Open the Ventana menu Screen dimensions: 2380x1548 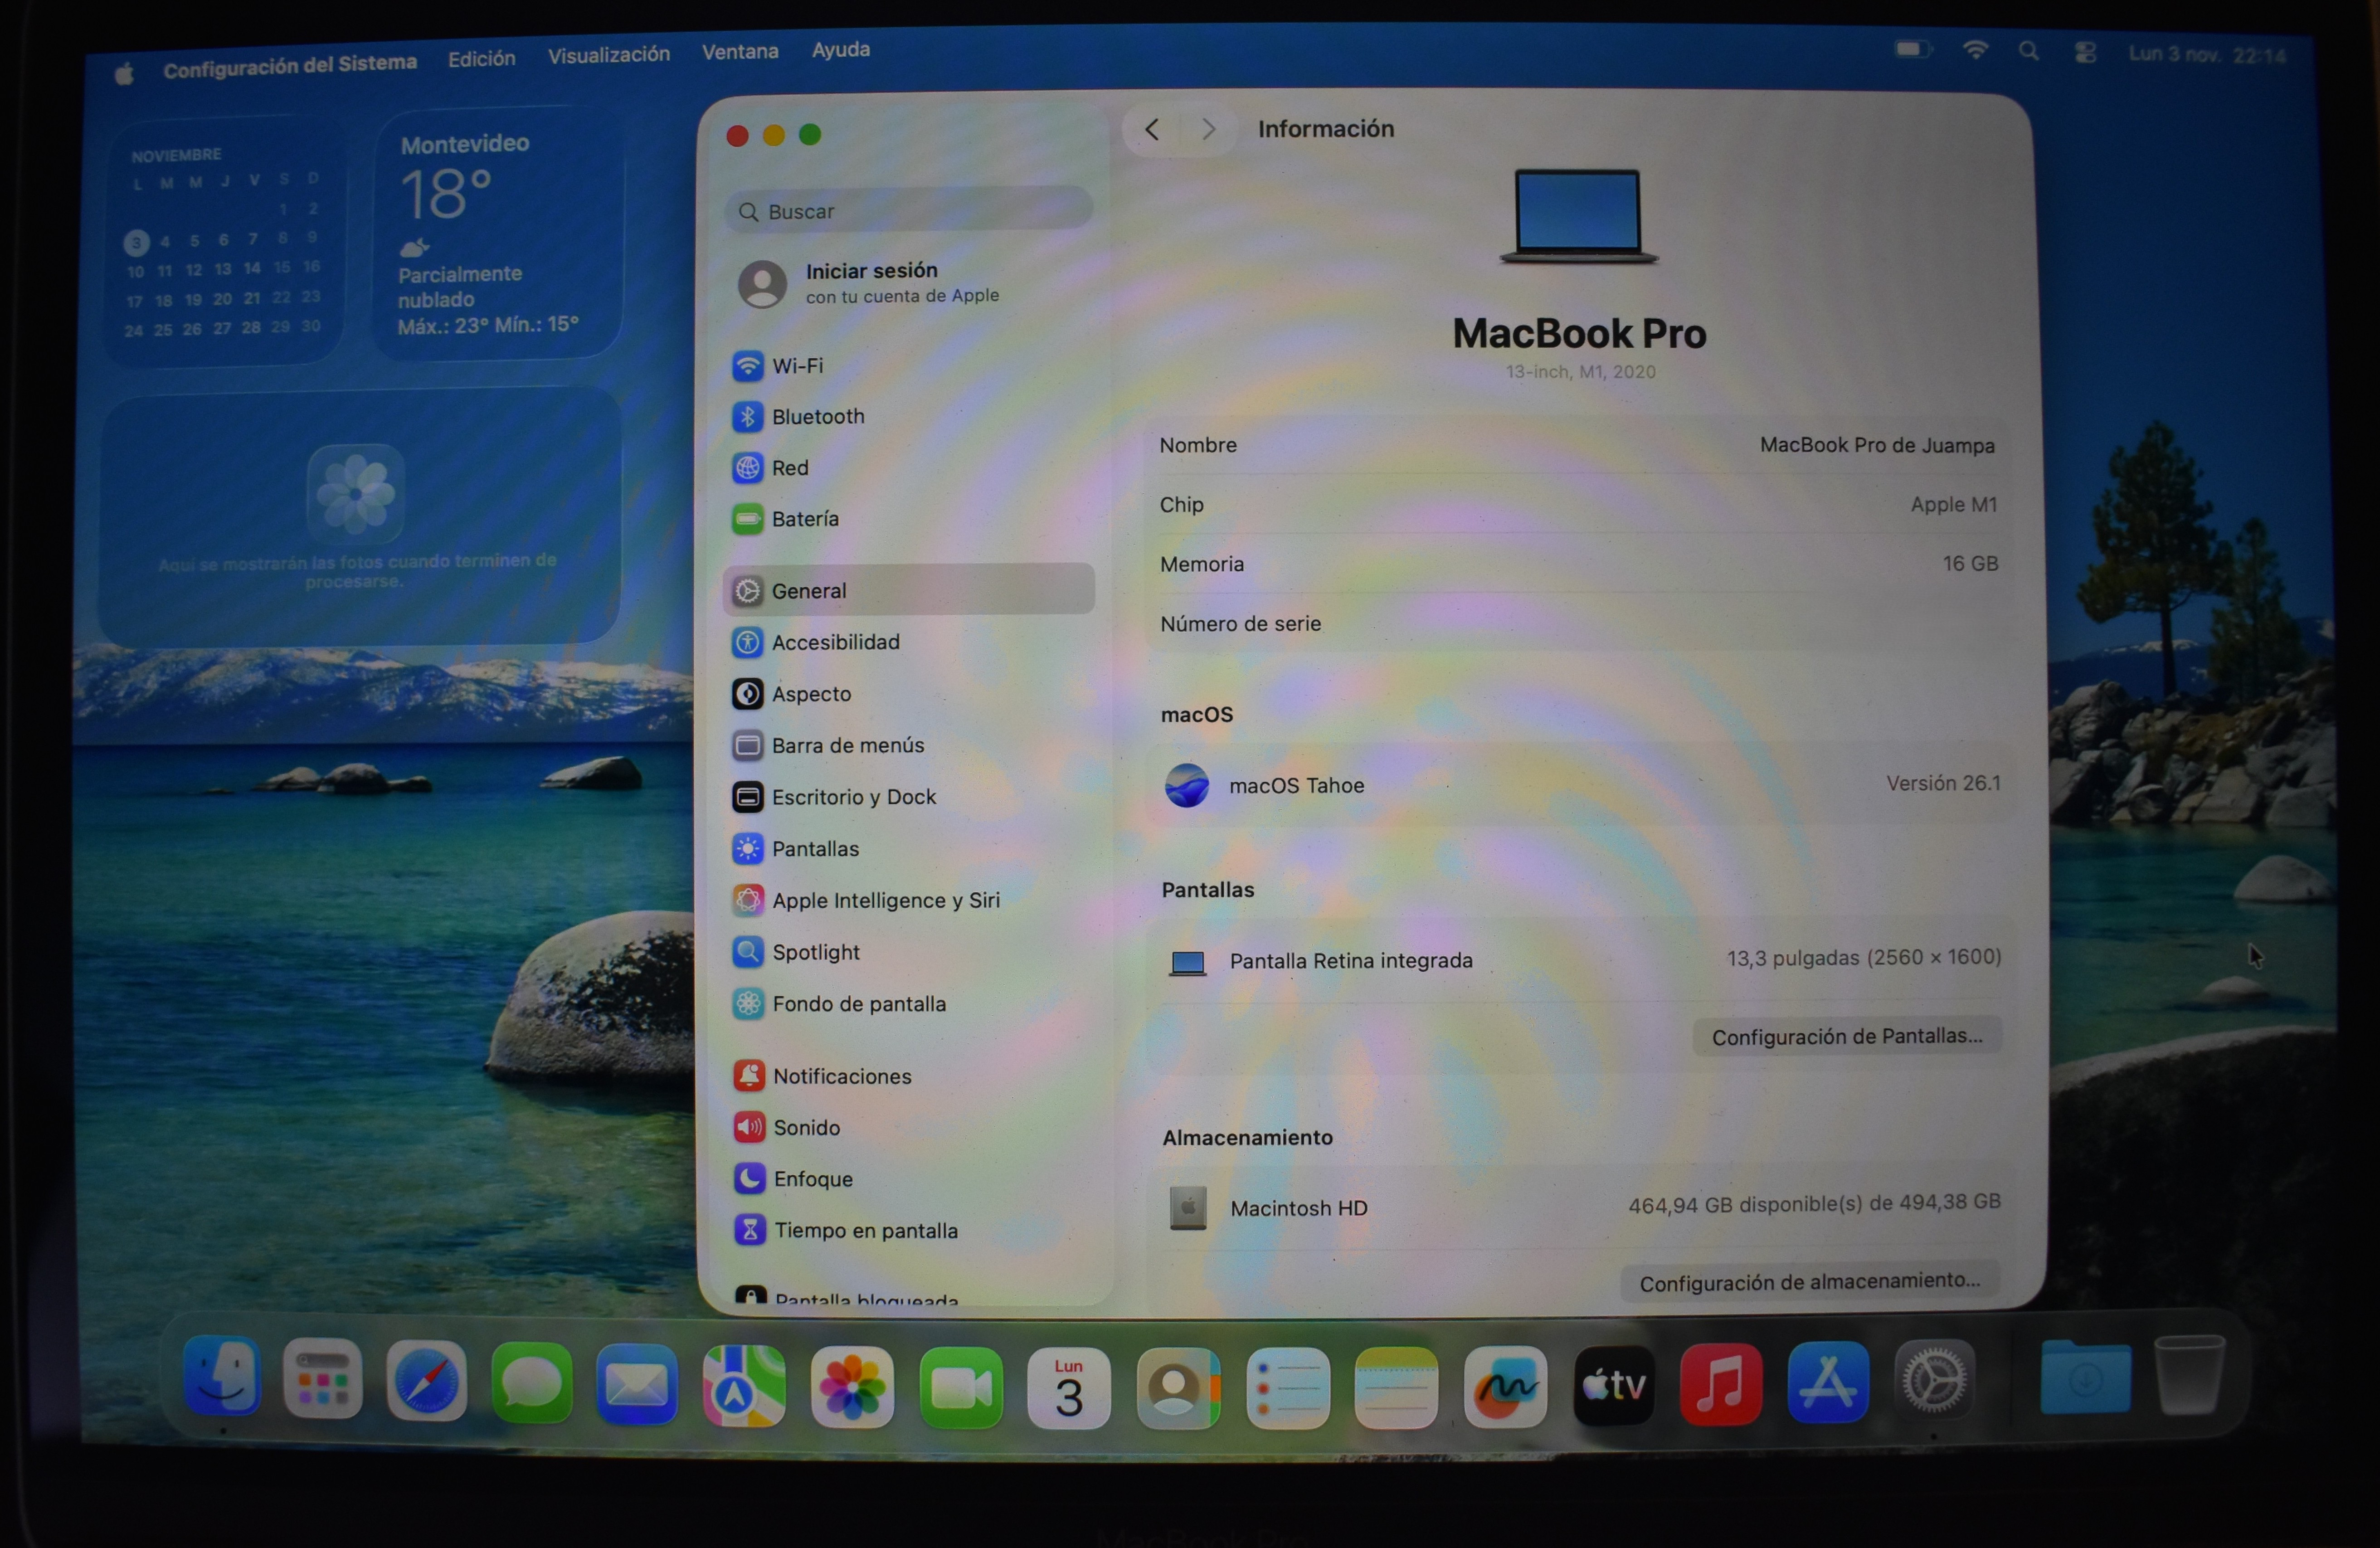click(740, 52)
